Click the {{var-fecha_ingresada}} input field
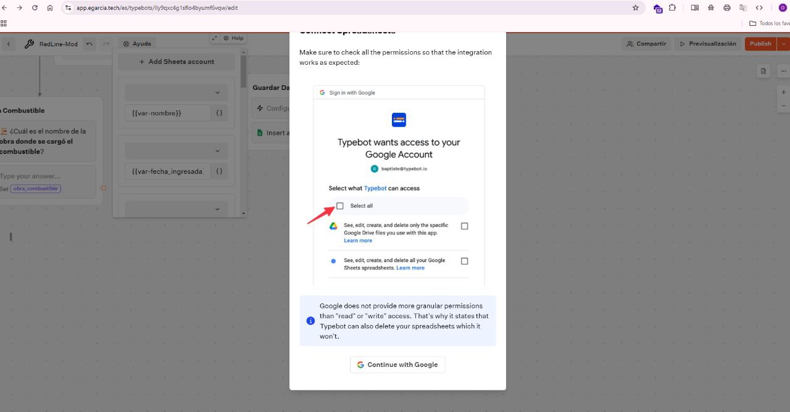This screenshot has height=412, width=790. point(167,171)
